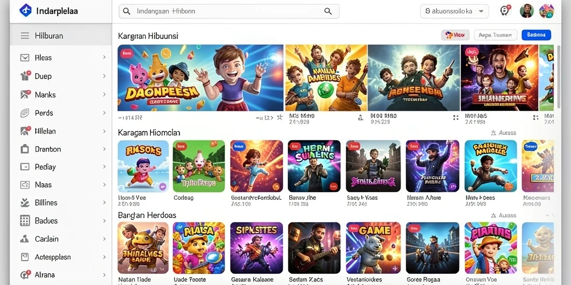571x285 pixels.
Task: Open the Rmsoks game tile
Action: [143, 166]
